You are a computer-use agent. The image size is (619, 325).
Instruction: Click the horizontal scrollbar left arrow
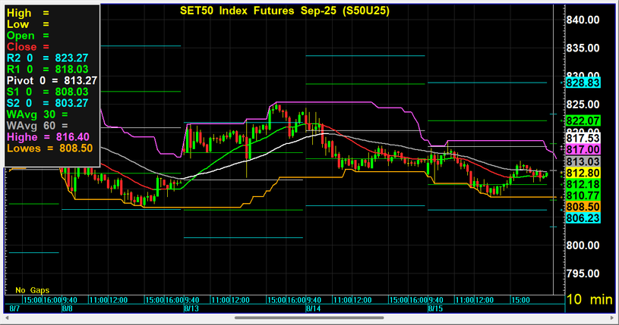click(x=6, y=318)
